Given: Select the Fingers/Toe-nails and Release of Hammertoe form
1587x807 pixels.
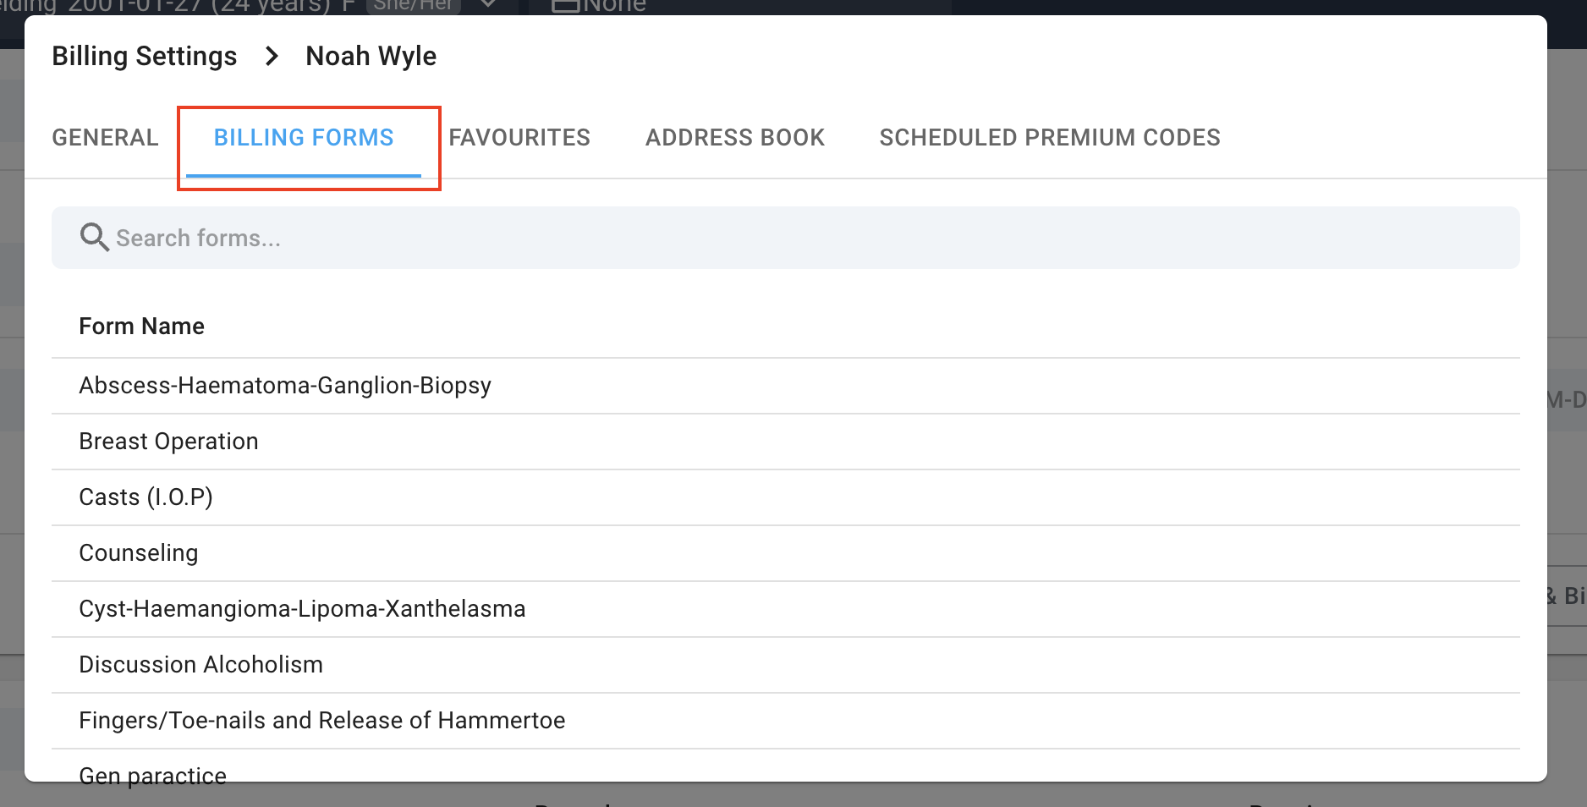Looking at the screenshot, I should 322,720.
